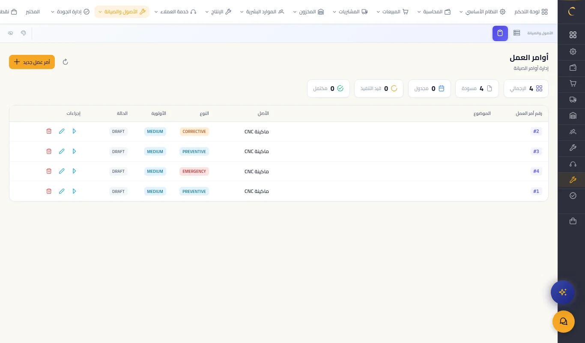The image size is (585, 343).
Task: Open the خدمة العملاء top menu
Action: pyautogui.click(x=176, y=12)
